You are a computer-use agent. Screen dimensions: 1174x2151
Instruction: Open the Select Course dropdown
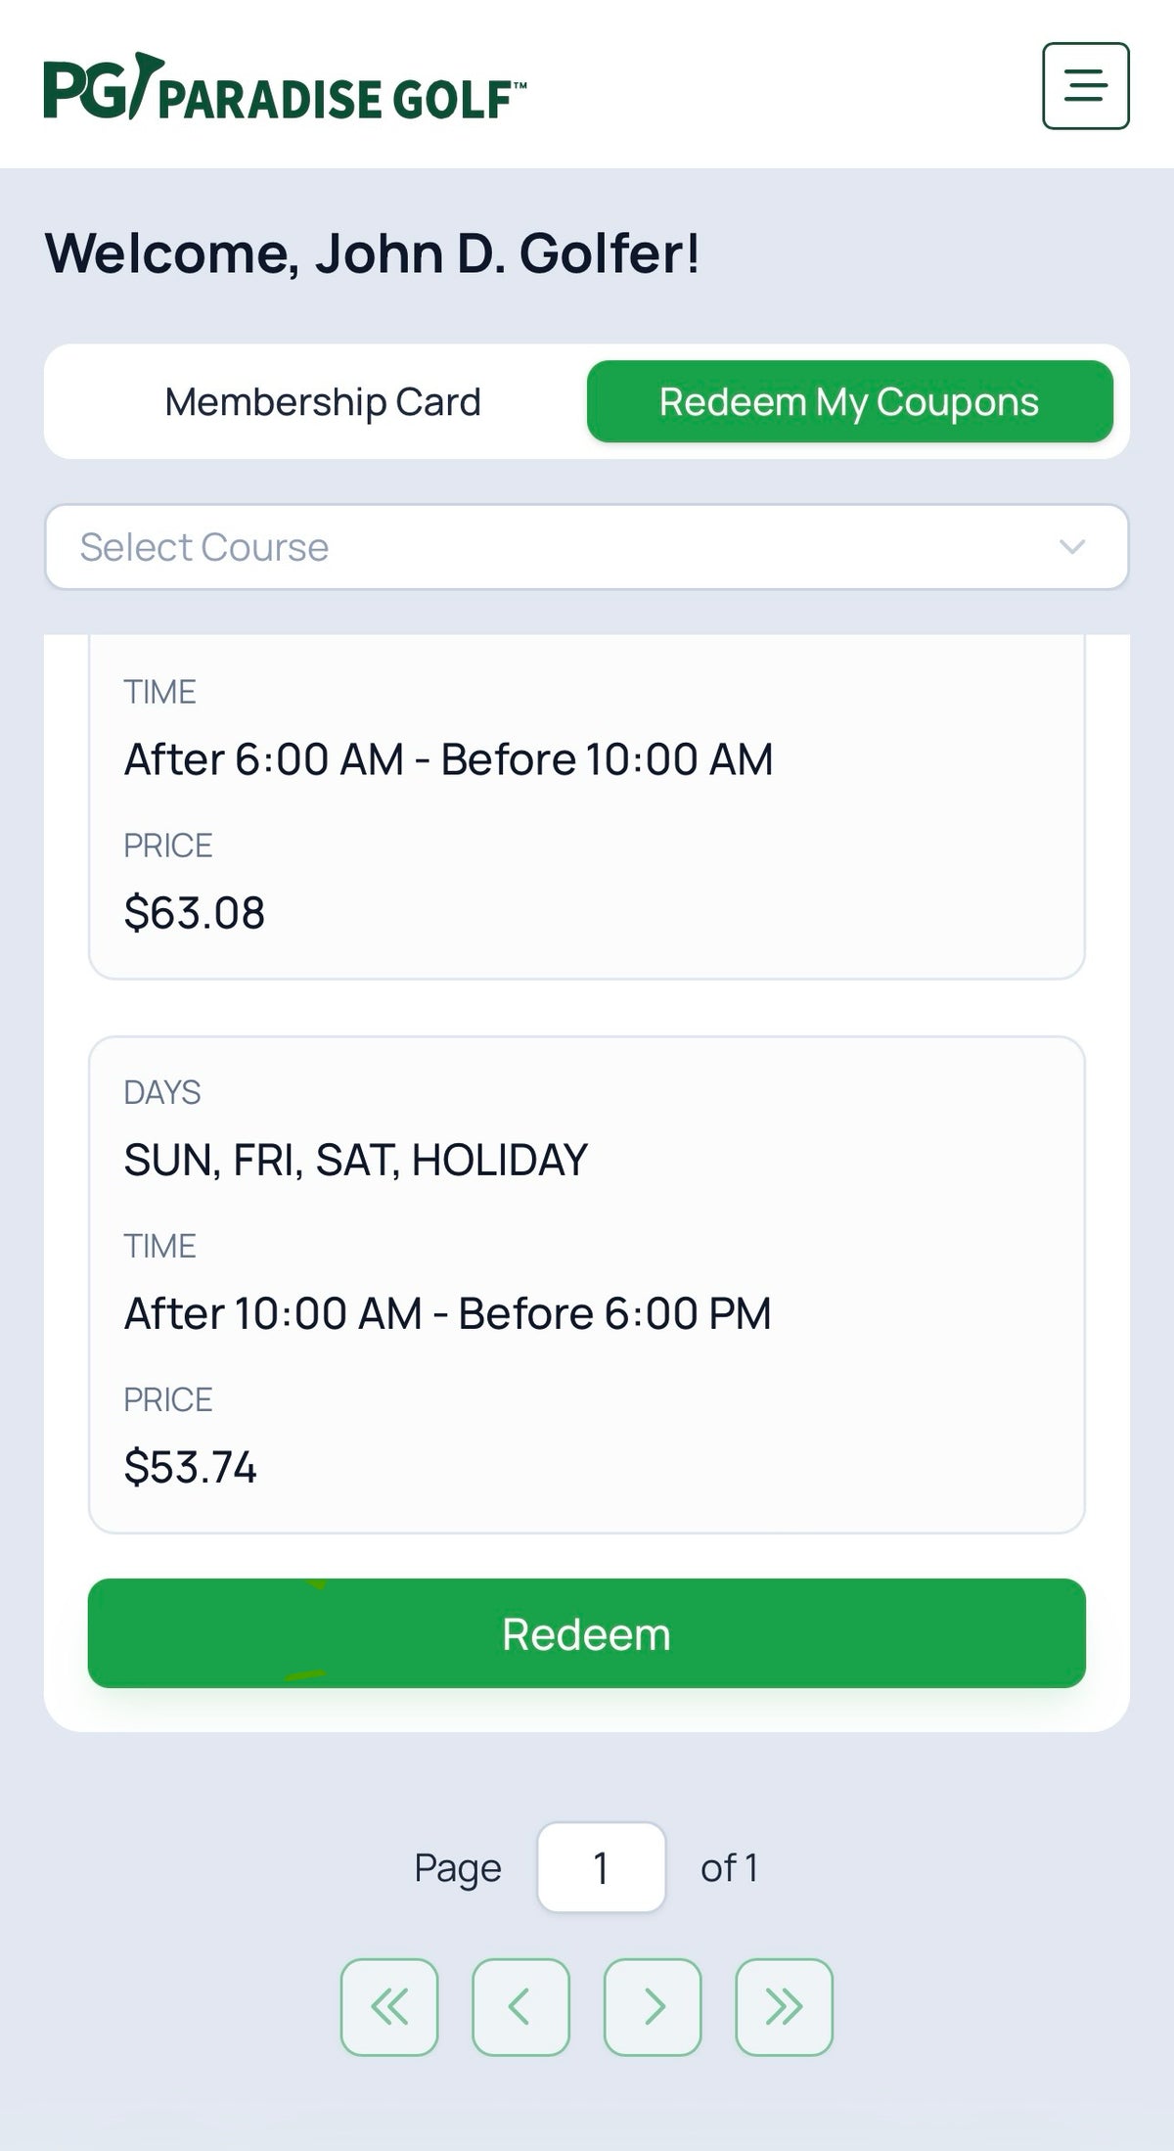[x=548, y=547]
